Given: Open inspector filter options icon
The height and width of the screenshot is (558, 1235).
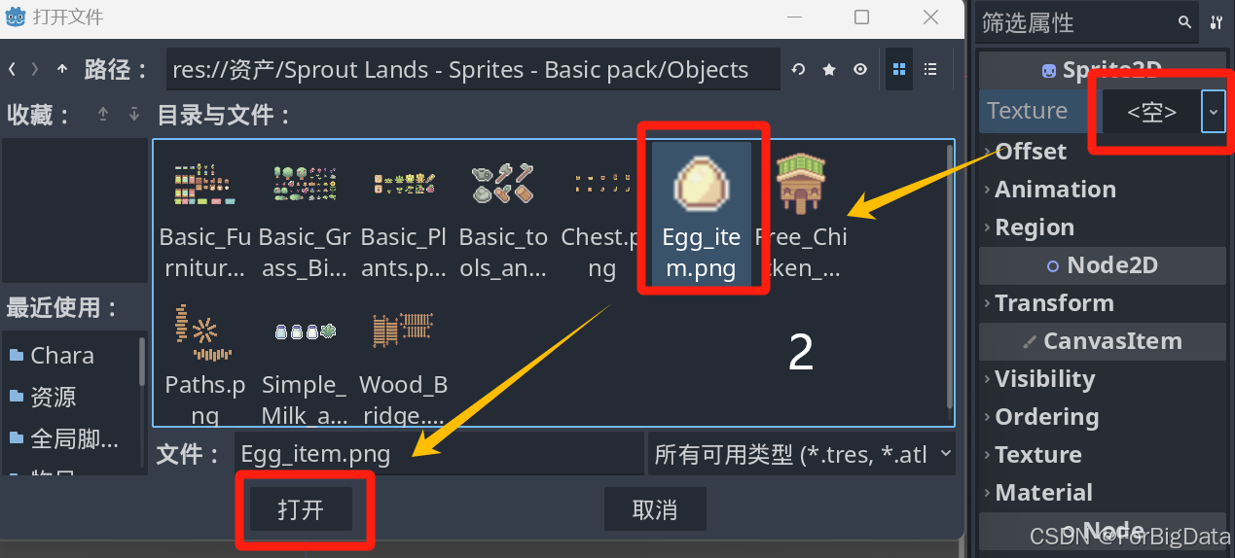Looking at the screenshot, I should pos(1217,22).
